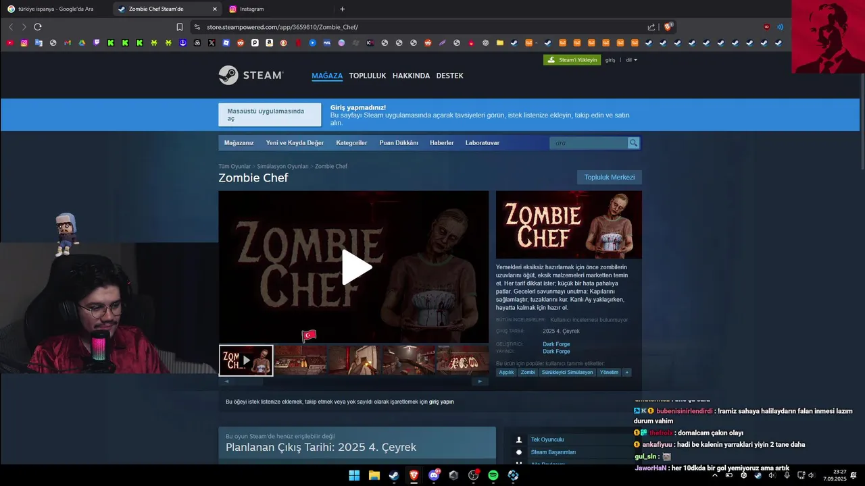Click Tüm Oyunlar breadcrumb link
Image resolution: width=865 pixels, height=486 pixels.
tap(234, 166)
